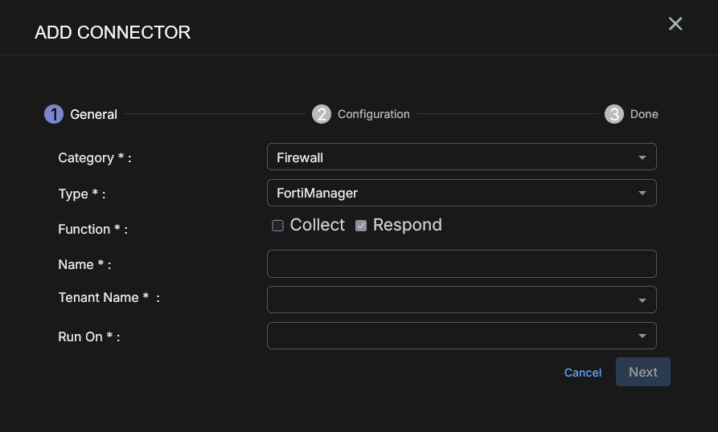Viewport: 718px width, 432px height.
Task: Toggle the Respond function checkbox
Action: 361,226
